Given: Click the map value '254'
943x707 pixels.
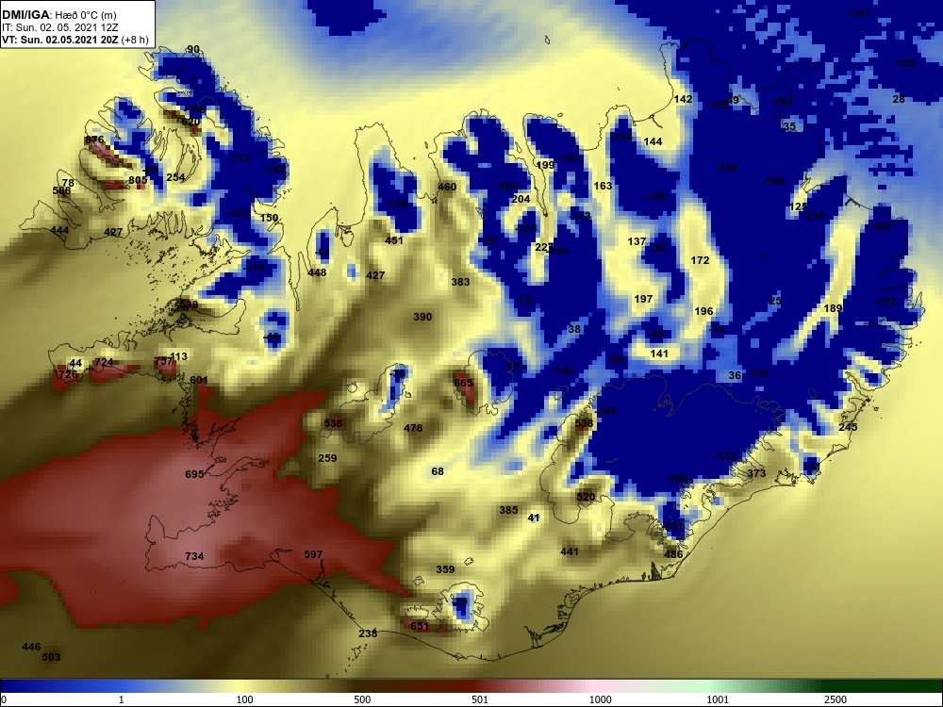Looking at the screenshot, I should pyautogui.click(x=175, y=177).
